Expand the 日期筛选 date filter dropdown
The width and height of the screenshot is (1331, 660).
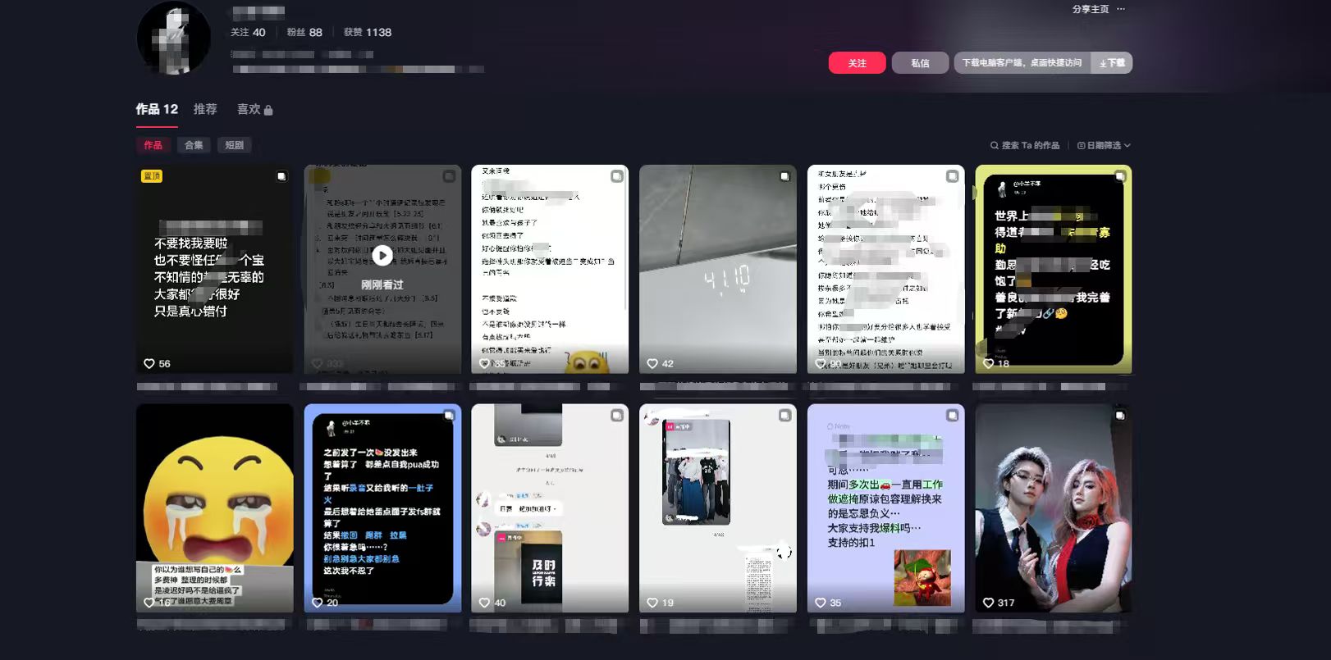[x=1104, y=145]
